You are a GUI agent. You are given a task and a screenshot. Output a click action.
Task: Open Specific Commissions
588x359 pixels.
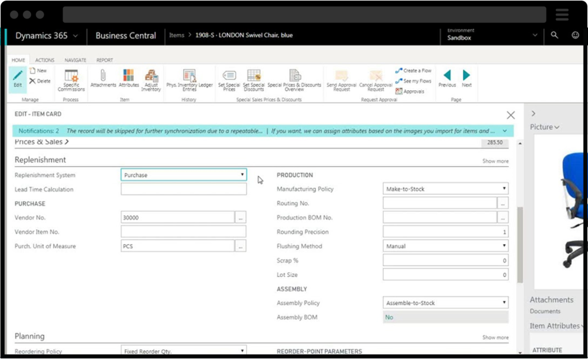pyautogui.click(x=71, y=80)
